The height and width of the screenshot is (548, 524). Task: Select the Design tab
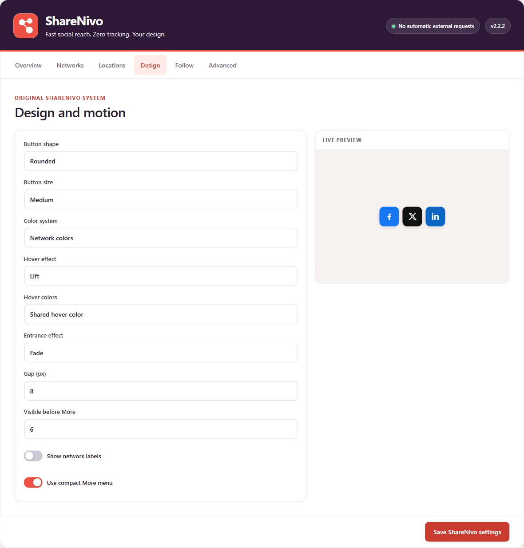pyautogui.click(x=150, y=65)
